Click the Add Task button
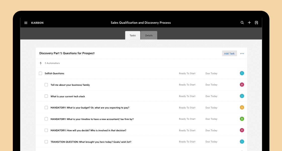The height and width of the screenshot is (151, 282). (x=229, y=53)
